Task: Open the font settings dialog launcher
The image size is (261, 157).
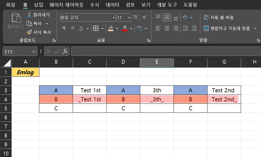Action: 149,40
